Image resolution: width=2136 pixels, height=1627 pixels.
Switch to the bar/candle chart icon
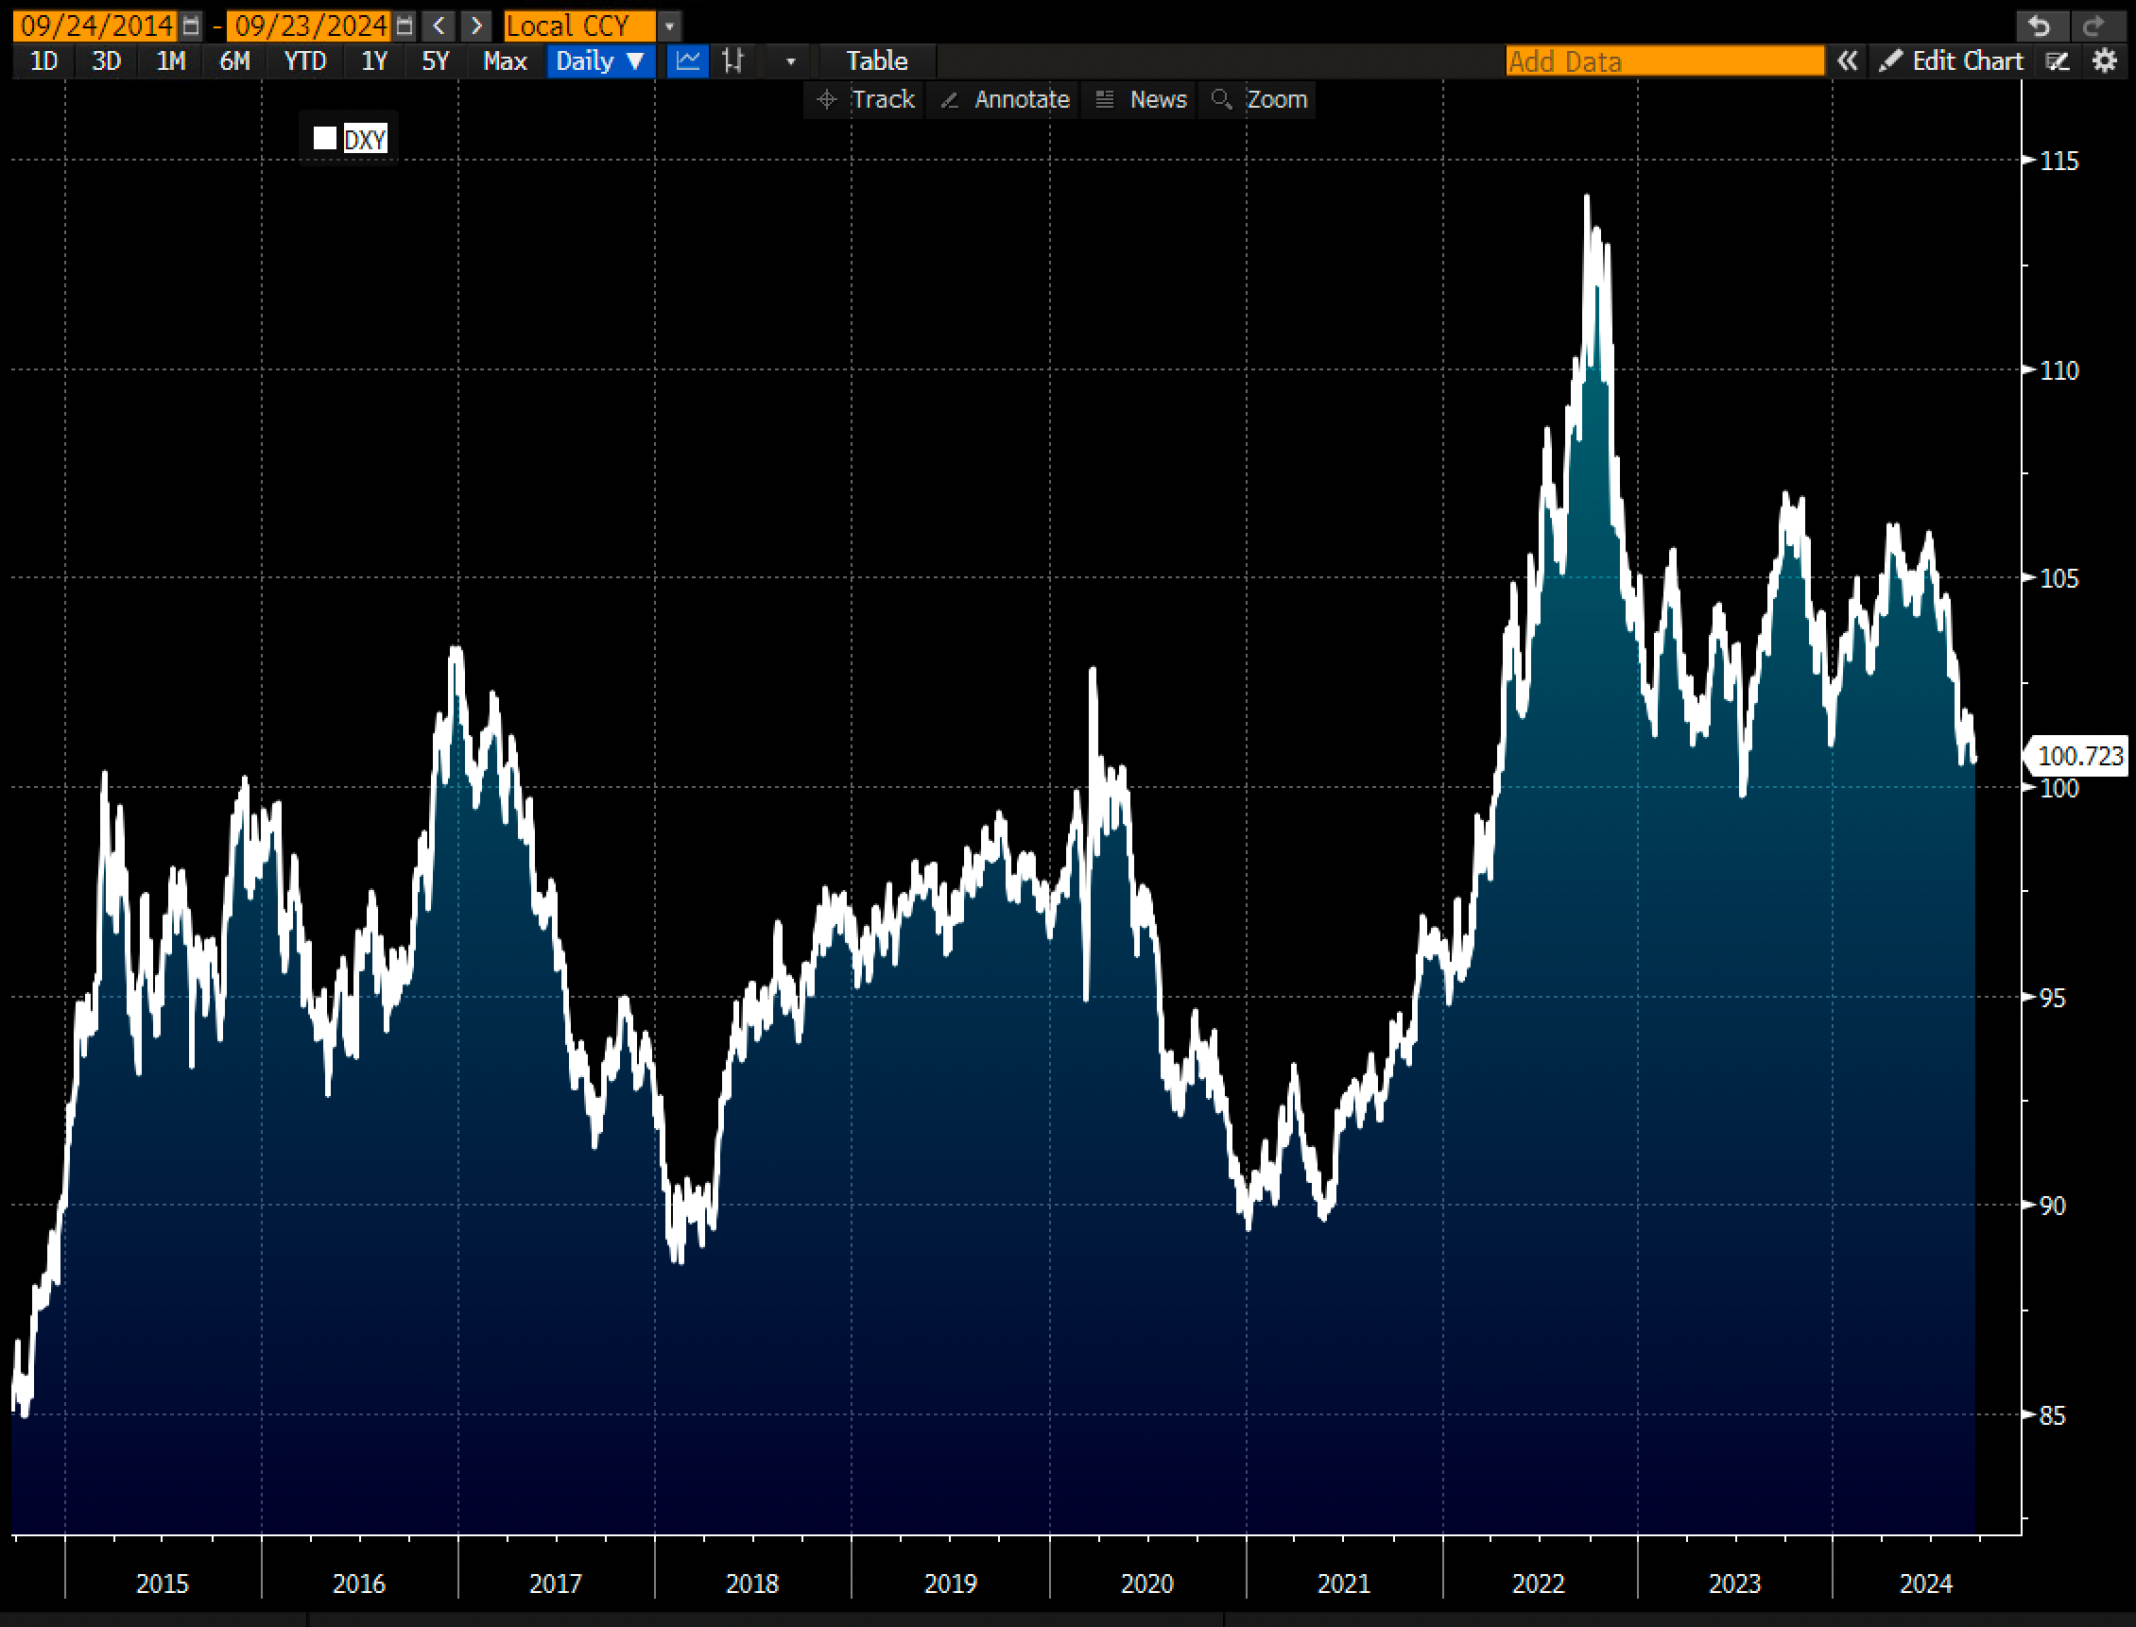click(x=733, y=61)
